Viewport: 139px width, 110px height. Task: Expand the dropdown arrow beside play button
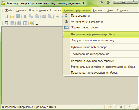(x=37, y=25)
